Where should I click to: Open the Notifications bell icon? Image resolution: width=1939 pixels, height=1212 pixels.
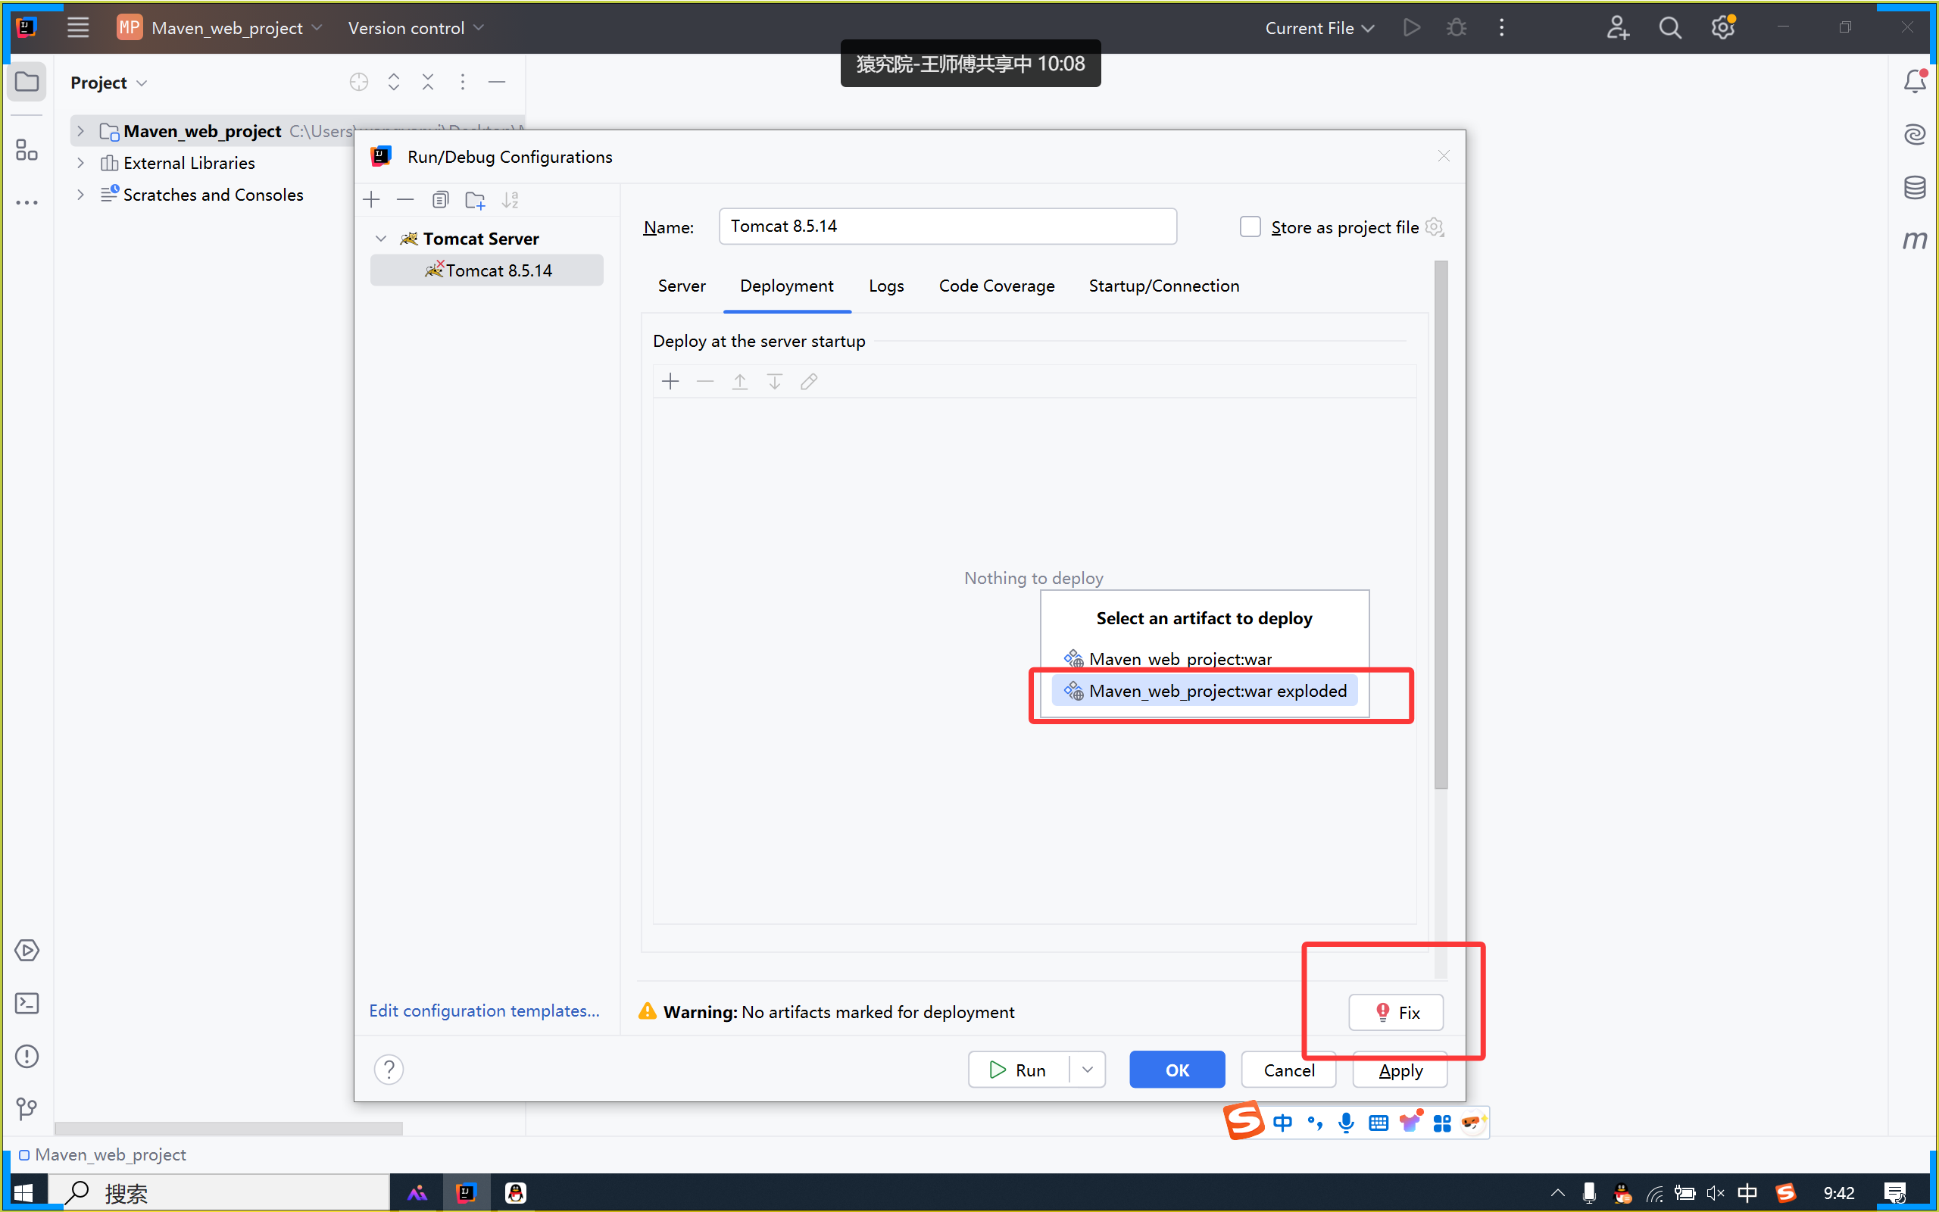1914,82
